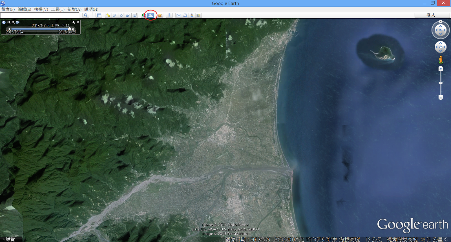Click the zoom slider handle
451x242 pixels.
point(441,83)
